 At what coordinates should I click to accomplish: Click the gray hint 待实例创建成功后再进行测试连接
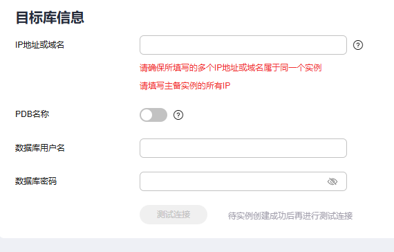[290, 216]
